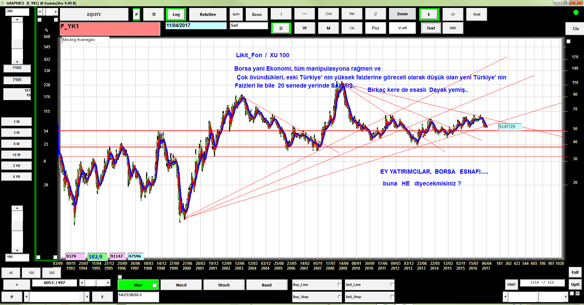584x305 pixels.
Task: Switch to Weekly period W
Action: coord(305,28)
